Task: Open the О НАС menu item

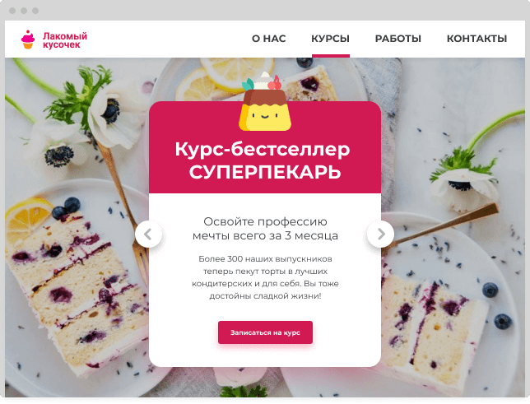Action: (269, 39)
